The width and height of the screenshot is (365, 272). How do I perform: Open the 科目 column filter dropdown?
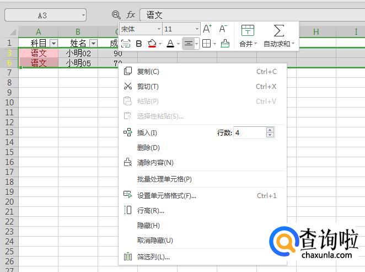(53, 43)
